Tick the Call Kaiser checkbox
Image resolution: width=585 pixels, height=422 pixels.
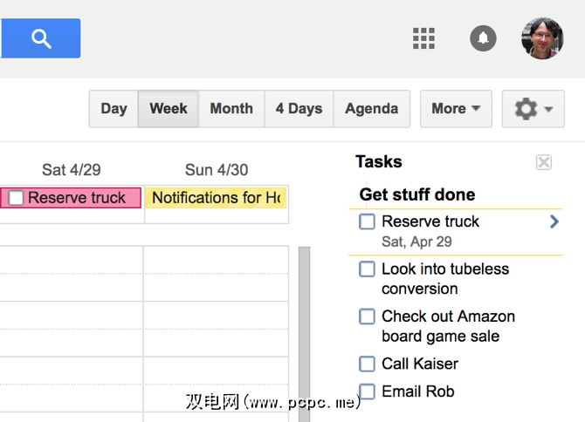pos(368,364)
